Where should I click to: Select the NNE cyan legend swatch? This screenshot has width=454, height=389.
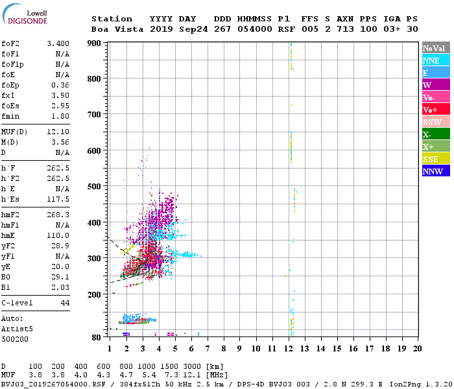point(436,60)
